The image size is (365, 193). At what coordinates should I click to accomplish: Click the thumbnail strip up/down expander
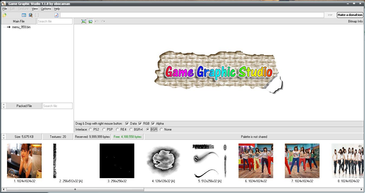tap(4, 137)
